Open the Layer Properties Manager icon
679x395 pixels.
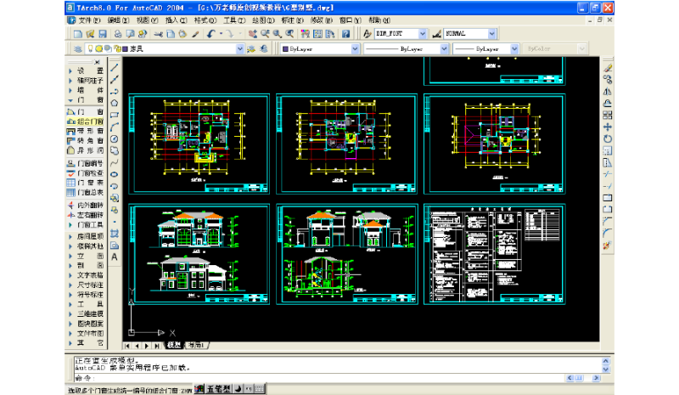point(76,49)
